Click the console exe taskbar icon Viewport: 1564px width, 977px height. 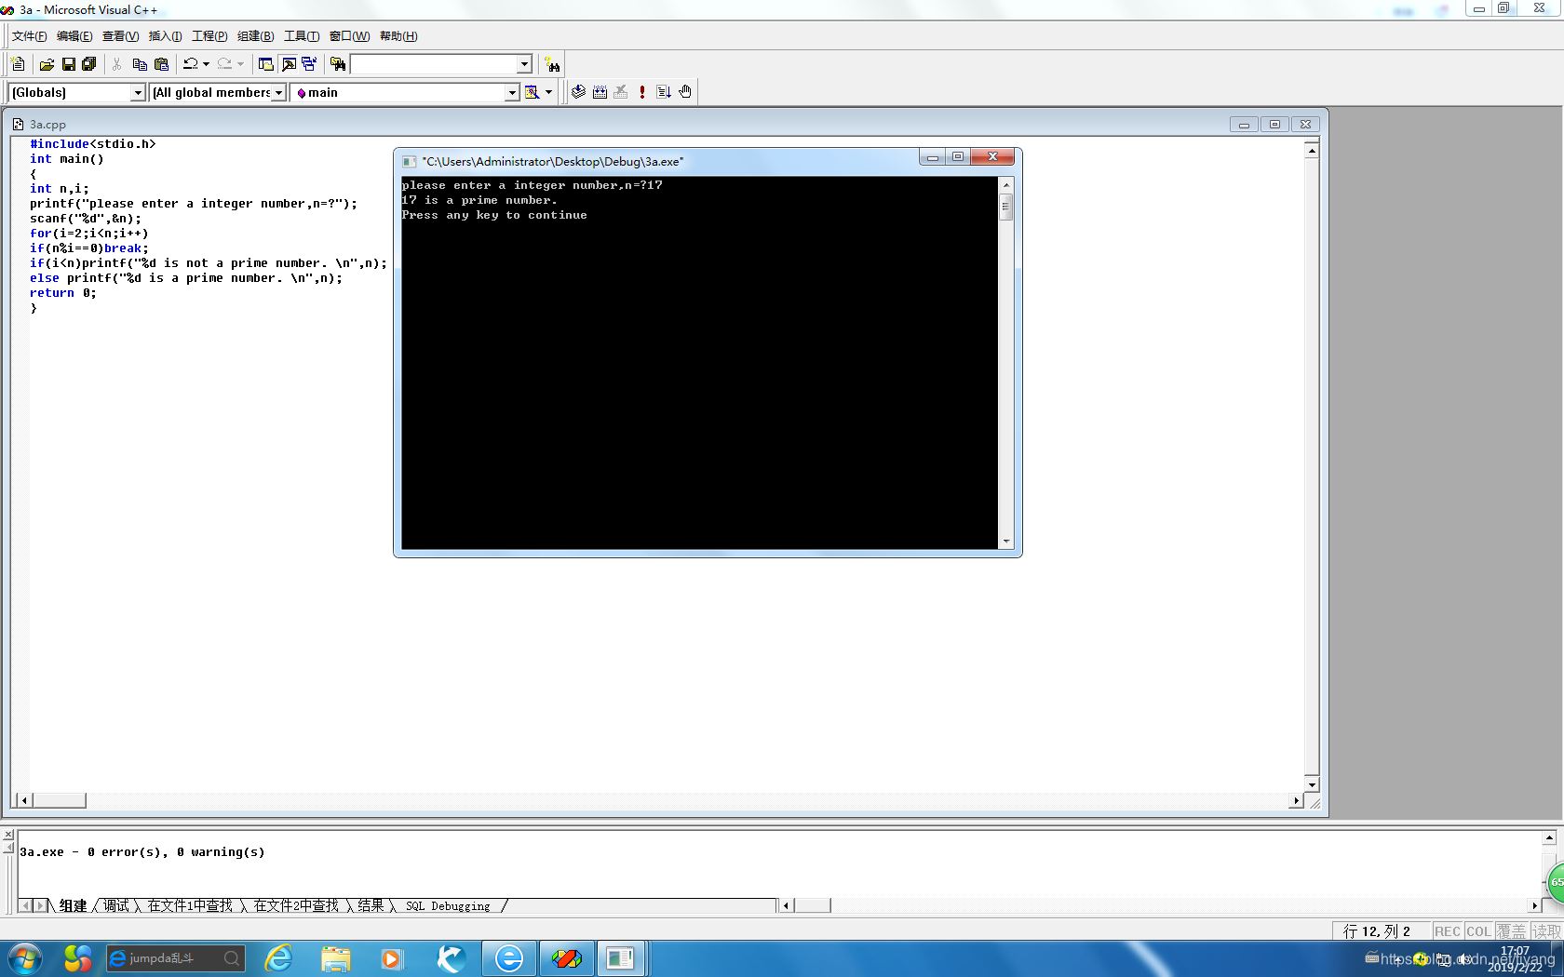click(x=620, y=957)
